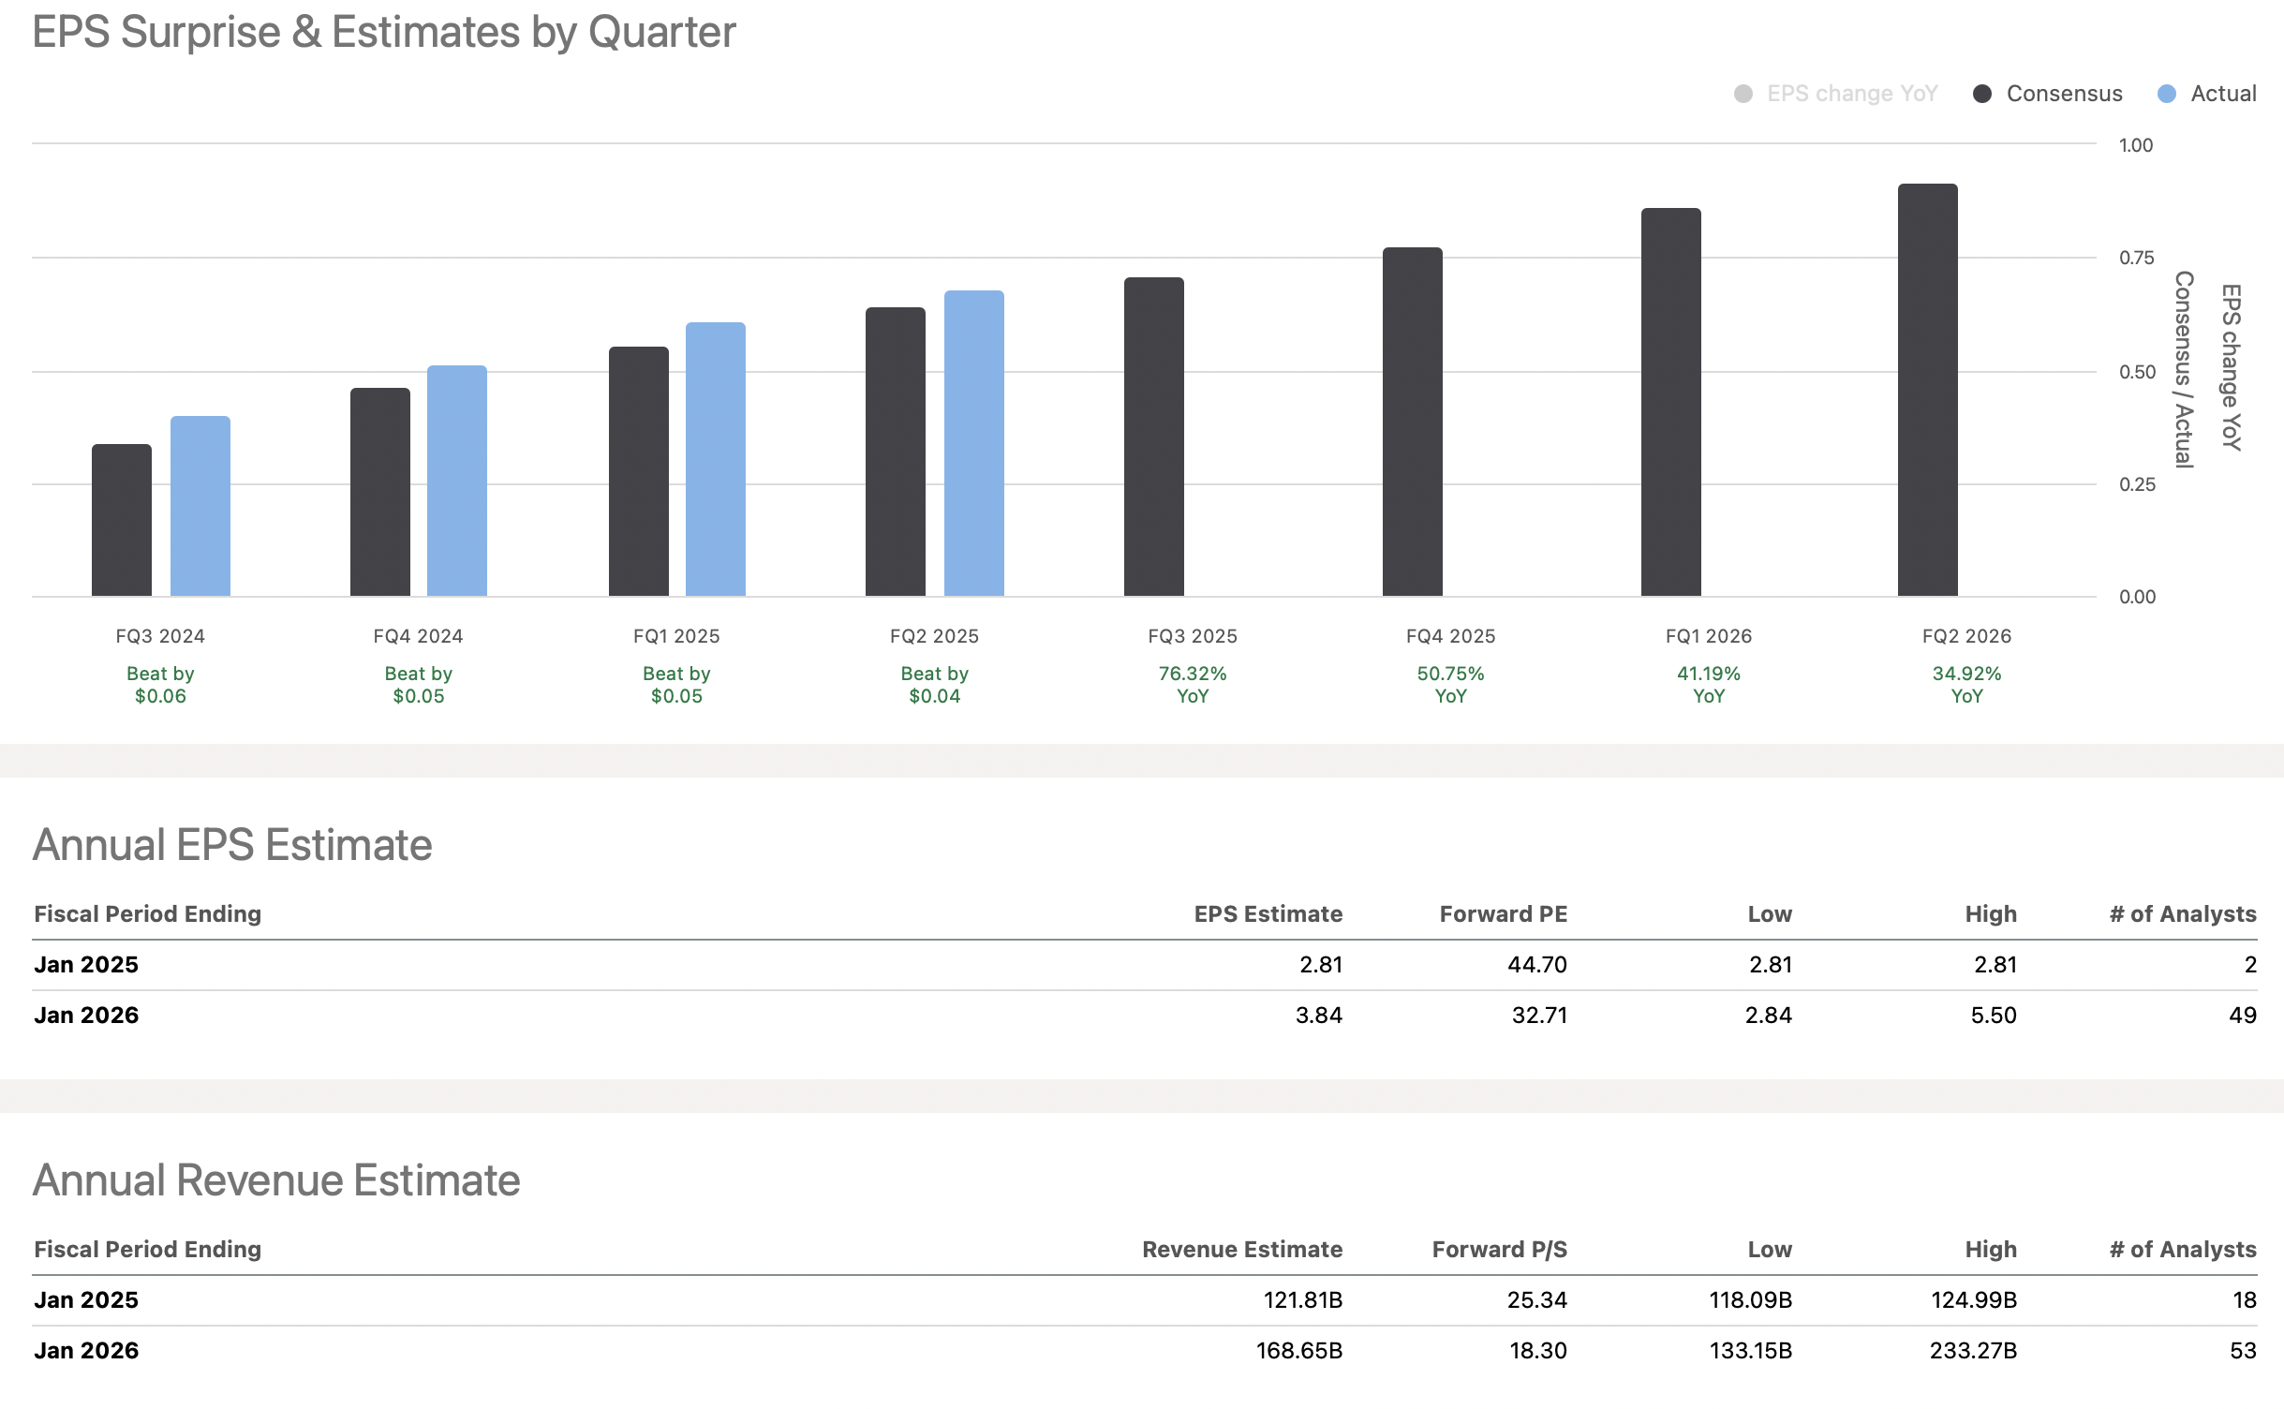Click the FQ4 2024 actual bar
The width and height of the screenshot is (2284, 1409).
[x=457, y=481]
